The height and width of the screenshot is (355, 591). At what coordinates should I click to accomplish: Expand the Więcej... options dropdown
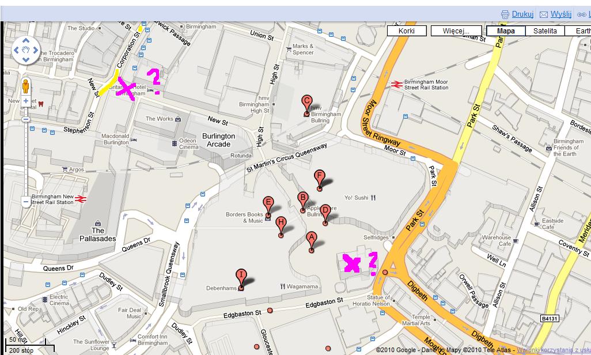point(456,31)
